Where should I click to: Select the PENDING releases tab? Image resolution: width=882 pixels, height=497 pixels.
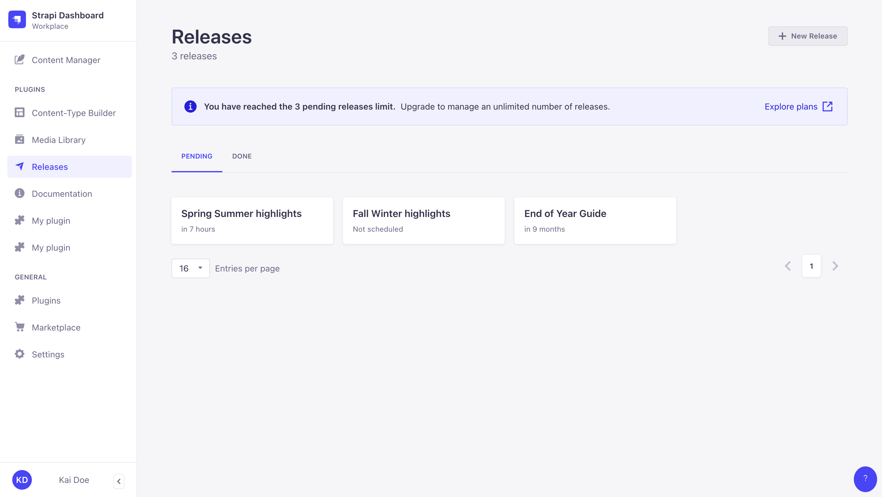click(197, 156)
